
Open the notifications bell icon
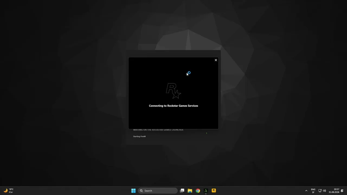coord(342,191)
